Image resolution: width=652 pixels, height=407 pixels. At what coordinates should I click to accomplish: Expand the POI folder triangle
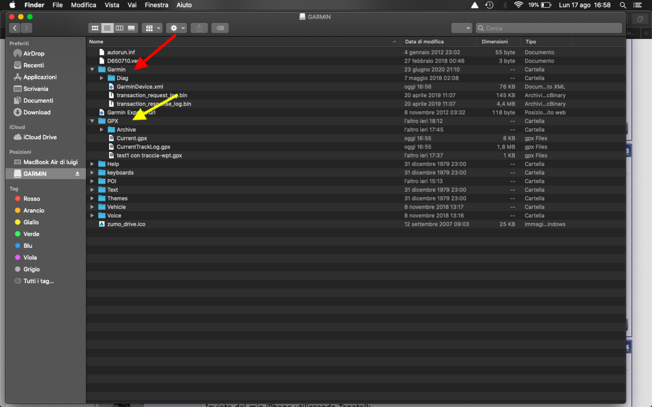click(x=92, y=181)
